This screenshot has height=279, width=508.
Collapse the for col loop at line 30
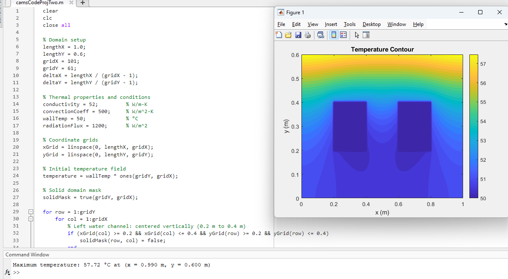pyautogui.click(x=31, y=219)
